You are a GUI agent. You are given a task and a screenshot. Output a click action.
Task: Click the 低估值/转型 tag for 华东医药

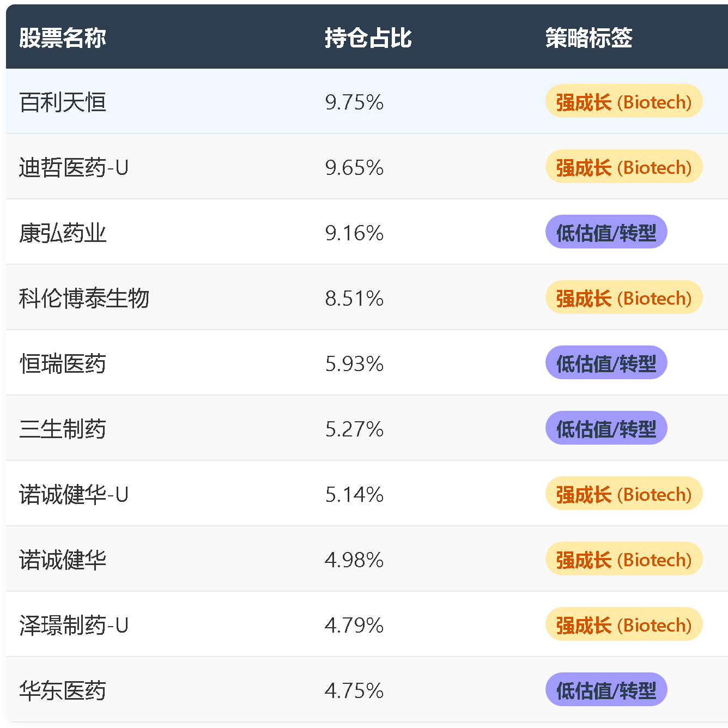tap(606, 690)
